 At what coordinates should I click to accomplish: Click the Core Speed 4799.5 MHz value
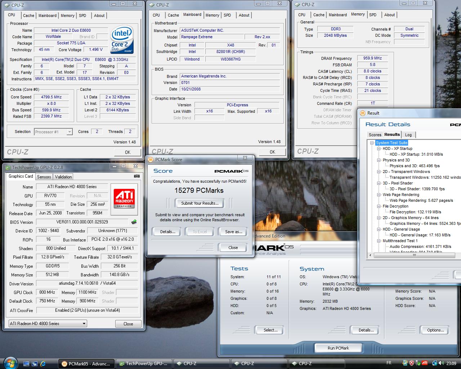point(51,97)
